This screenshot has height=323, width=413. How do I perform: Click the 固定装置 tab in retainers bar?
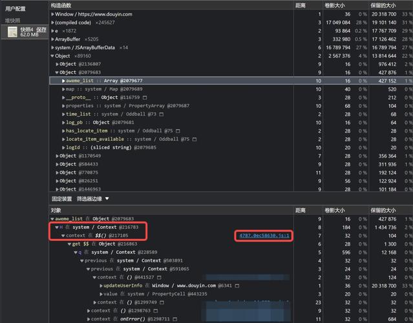tap(62, 199)
